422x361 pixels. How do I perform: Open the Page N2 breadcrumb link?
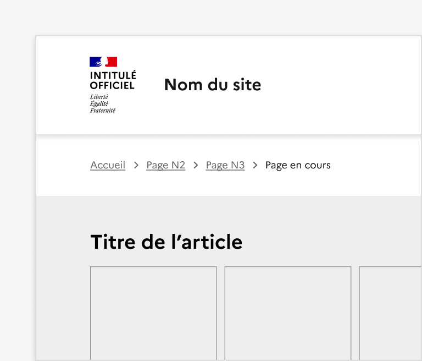[165, 165]
